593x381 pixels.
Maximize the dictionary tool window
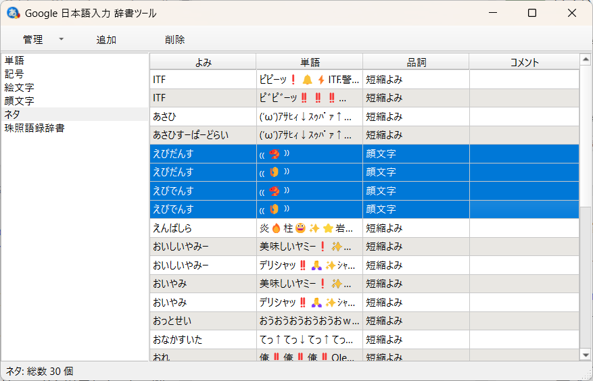click(531, 13)
